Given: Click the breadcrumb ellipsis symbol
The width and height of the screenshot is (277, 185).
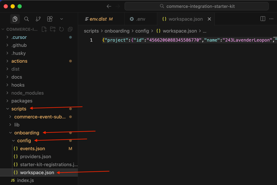Looking at the screenshot, I should (204, 31).
